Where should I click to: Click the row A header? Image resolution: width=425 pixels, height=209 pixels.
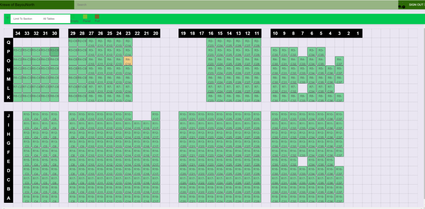coord(8,198)
